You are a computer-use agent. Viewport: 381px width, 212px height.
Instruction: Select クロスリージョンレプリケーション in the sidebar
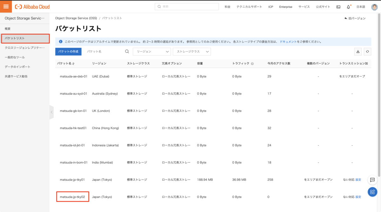pyautogui.click(x=25, y=48)
